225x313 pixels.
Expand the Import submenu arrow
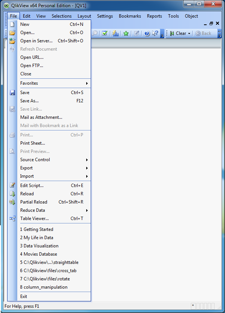[87, 176]
